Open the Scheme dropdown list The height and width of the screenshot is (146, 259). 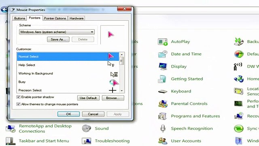(x=57, y=32)
